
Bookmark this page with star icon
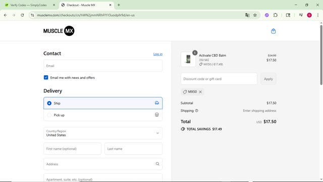click(x=255, y=15)
